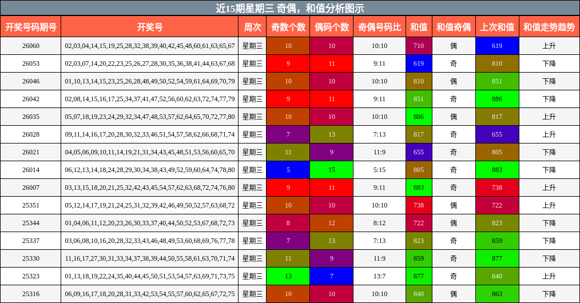Click the 星期三 cell in row 26035
The width and height of the screenshot is (580, 303).
[252, 117]
